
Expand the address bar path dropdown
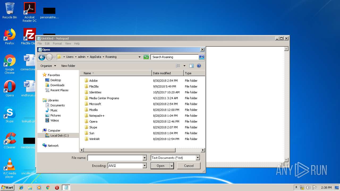click(139, 57)
